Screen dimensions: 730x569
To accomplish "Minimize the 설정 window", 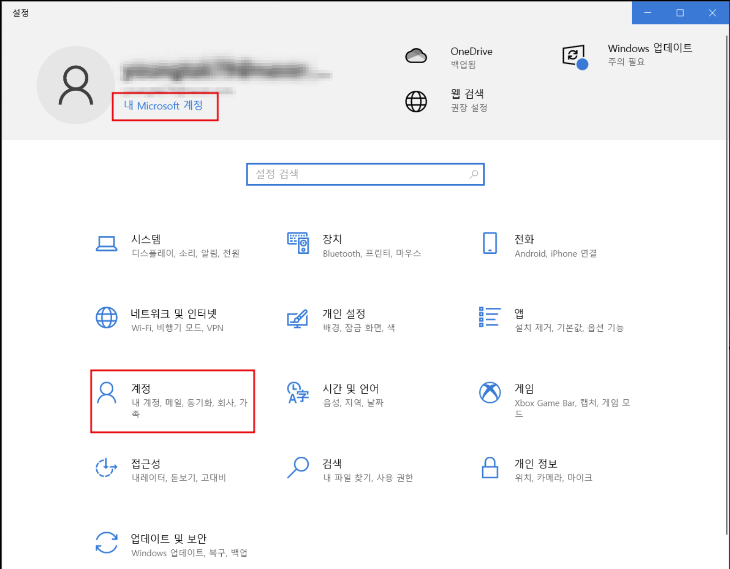I will click(648, 13).
